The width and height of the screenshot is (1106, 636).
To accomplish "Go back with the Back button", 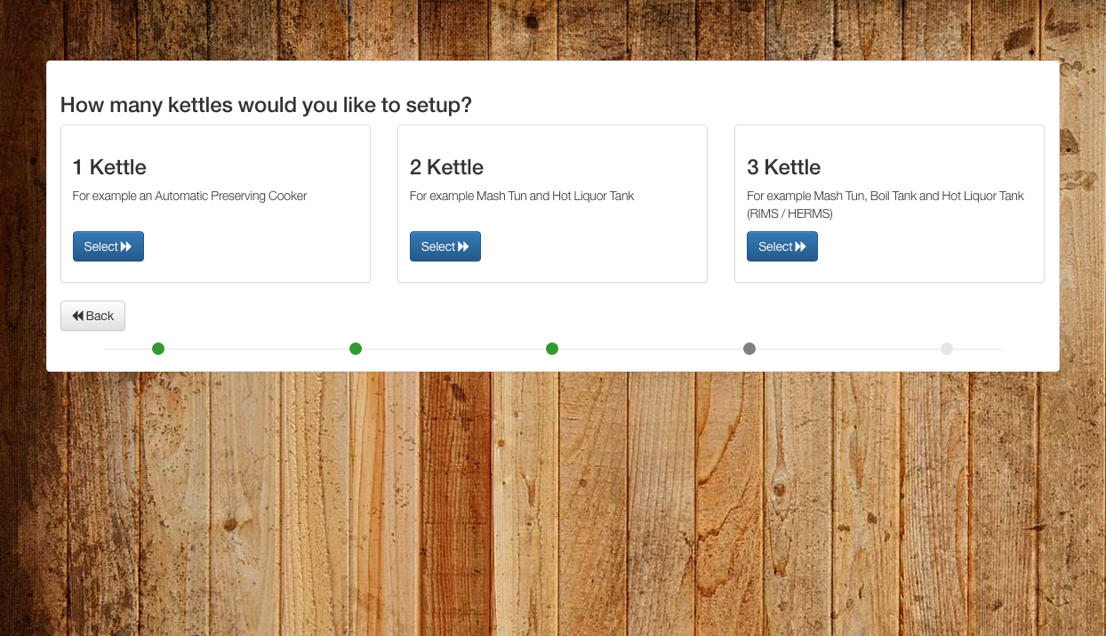I will pyautogui.click(x=92, y=316).
